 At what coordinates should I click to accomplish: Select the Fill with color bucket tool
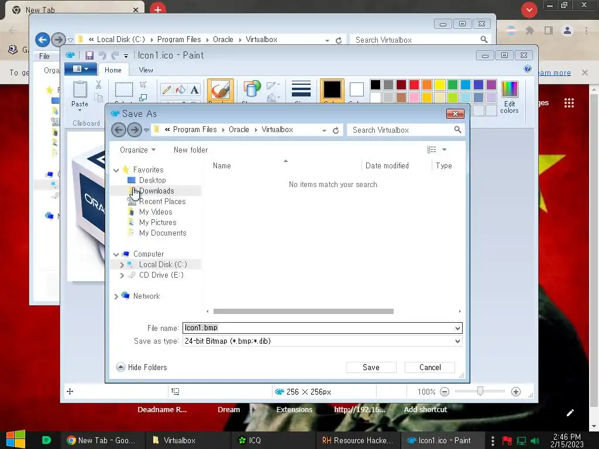181,89
